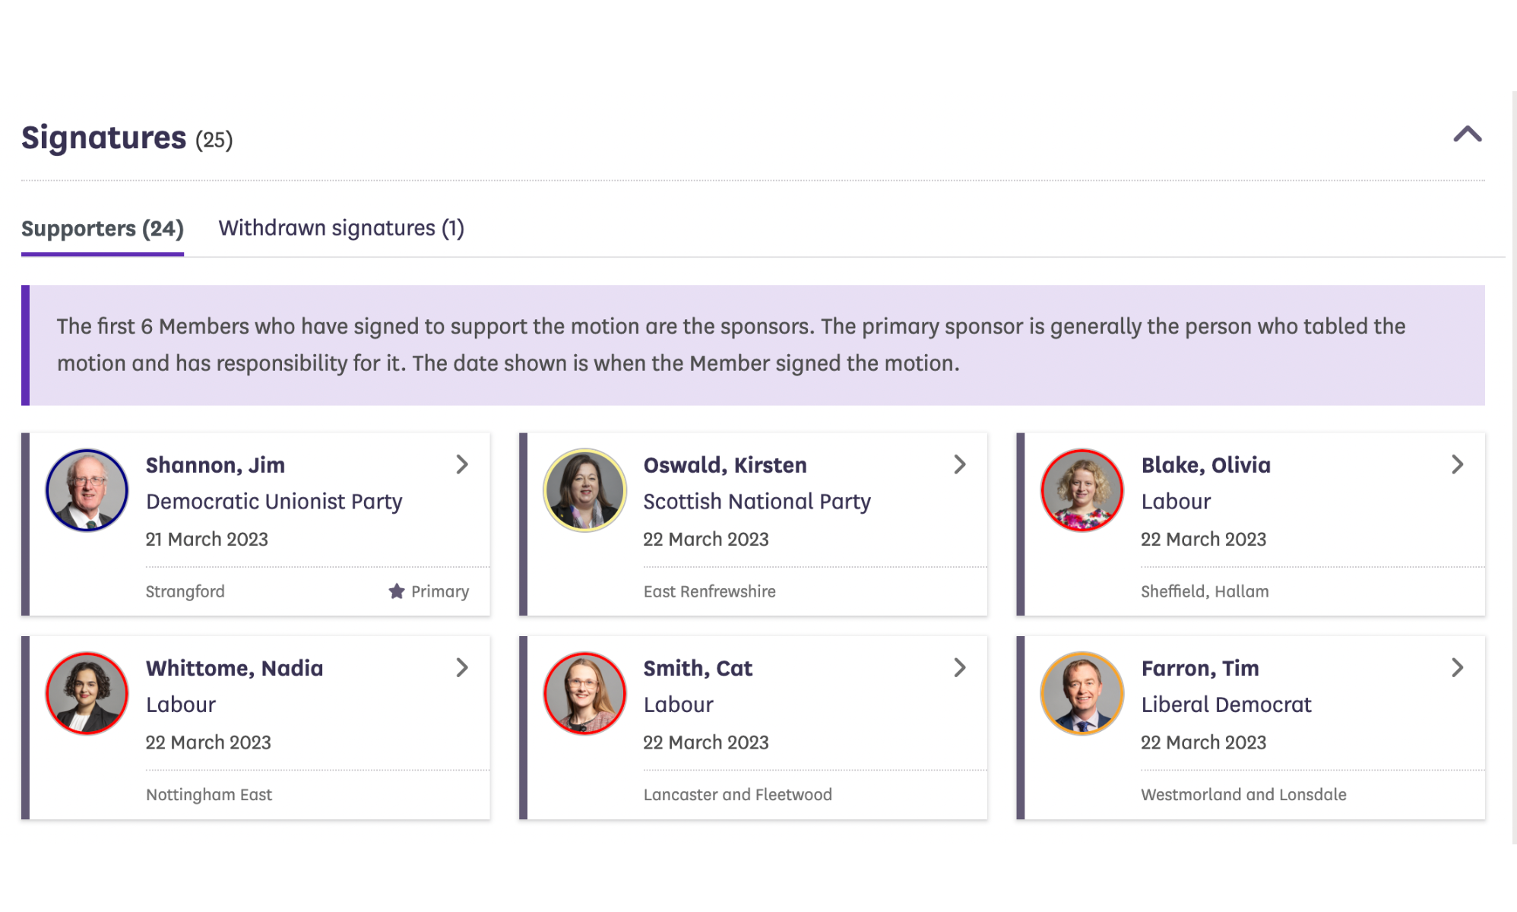Click Olivia Blake's portrait photo
This screenshot has width=1517, height=912.
click(x=1082, y=490)
